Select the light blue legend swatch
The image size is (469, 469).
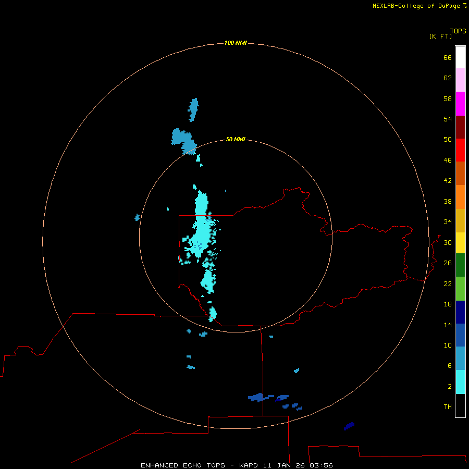[460, 359]
